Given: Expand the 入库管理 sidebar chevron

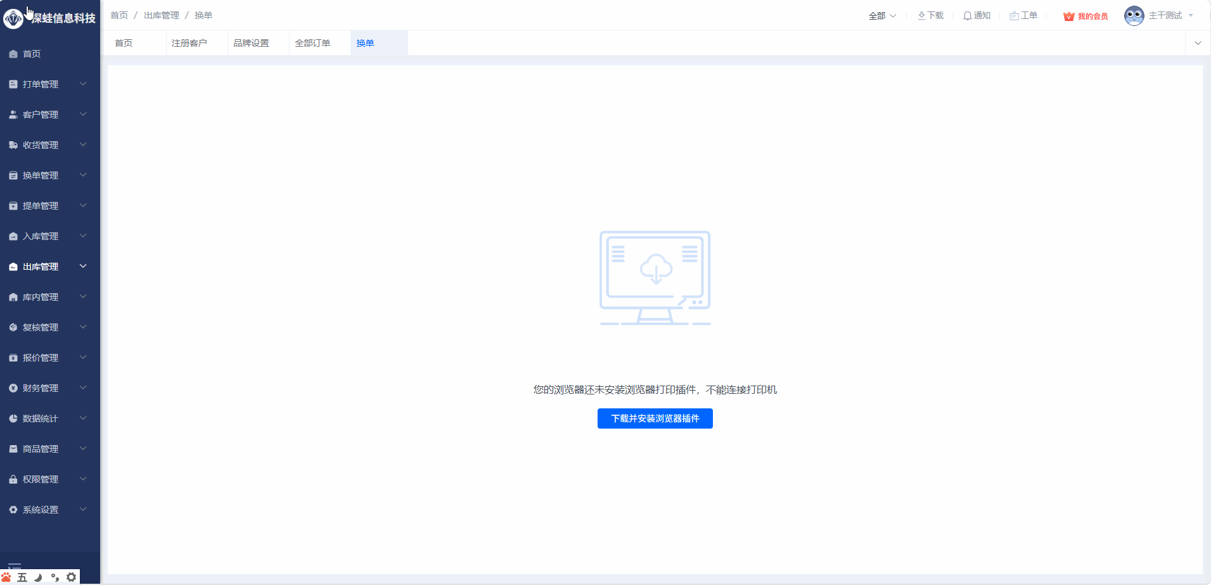Looking at the screenshot, I should point(83,236).
